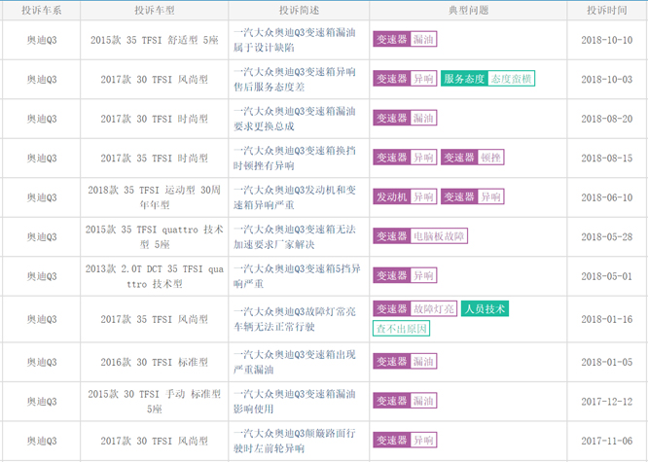Viewport: 648px width, 462px height.
Task: Click date 2018-01-05
Action: click(x=607, y=362)
